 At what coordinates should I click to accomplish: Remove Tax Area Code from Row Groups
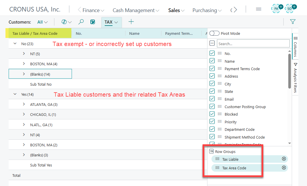tap(284, 168)
